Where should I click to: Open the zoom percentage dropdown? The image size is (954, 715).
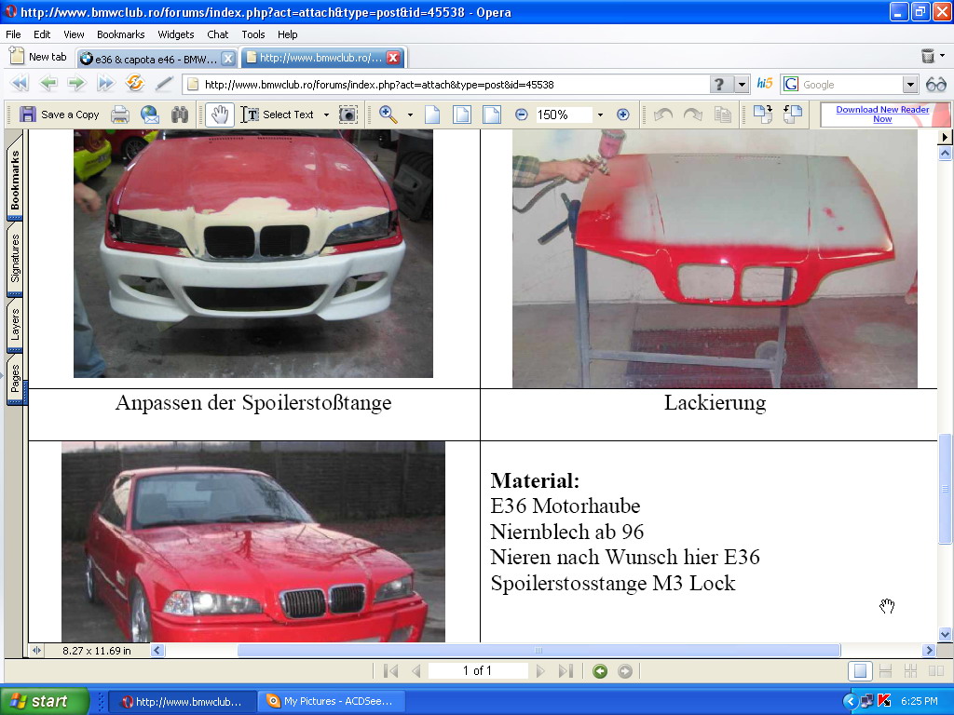[600, 115]
